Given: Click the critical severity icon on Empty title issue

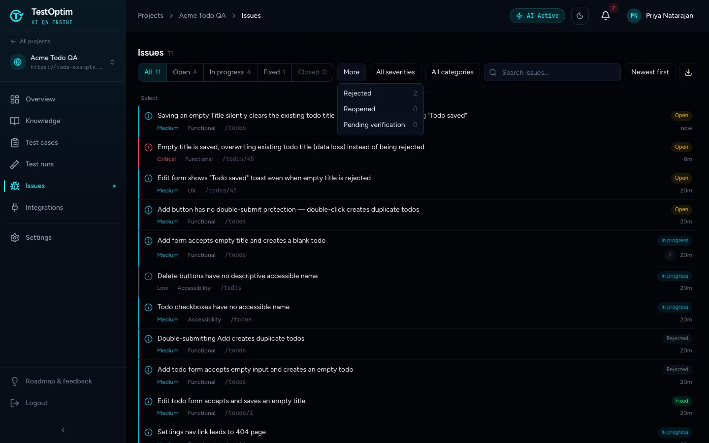Looking at the screenshot, I should tap(148, 147).
